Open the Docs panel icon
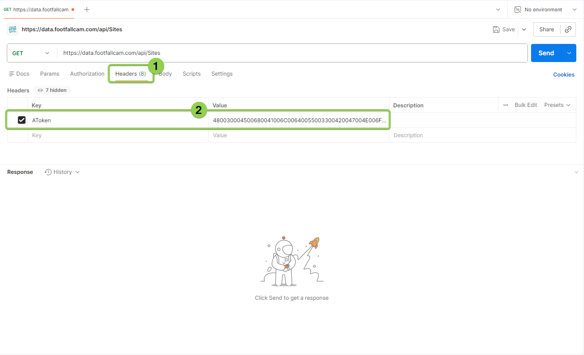The height and width of the screenshot is (355, 584). click(12, 74)
